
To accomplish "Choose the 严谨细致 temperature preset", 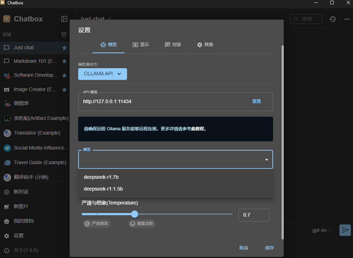I will click(97, 223).
